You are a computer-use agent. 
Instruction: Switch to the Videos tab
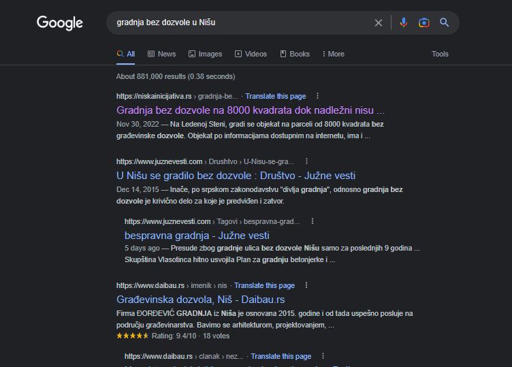[x=251, y=54]
